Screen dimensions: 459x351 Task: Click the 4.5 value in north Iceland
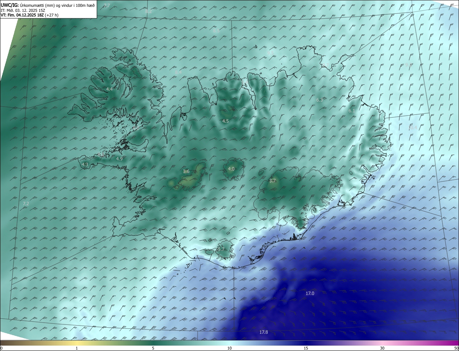225,121
